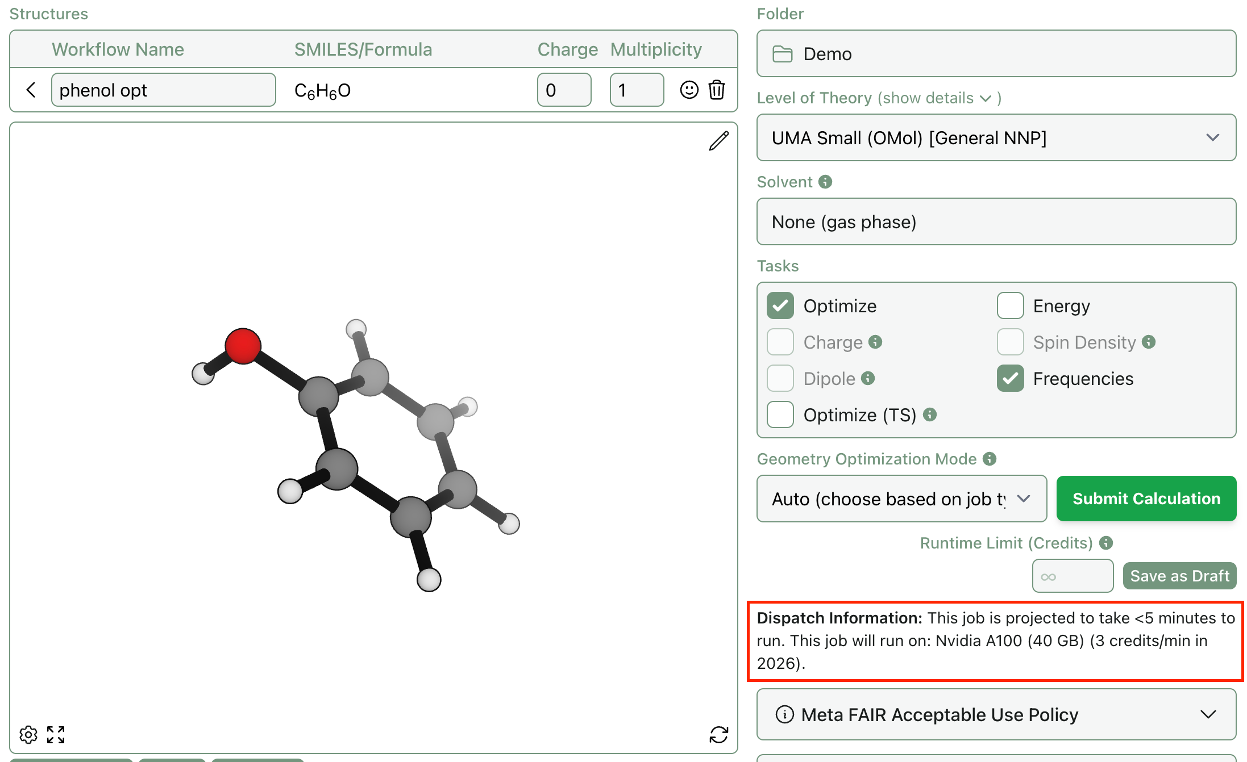Enable the Energy task checkbox
The image size is (1247, 762).
pyautogui.click(x=1010, y=305)
